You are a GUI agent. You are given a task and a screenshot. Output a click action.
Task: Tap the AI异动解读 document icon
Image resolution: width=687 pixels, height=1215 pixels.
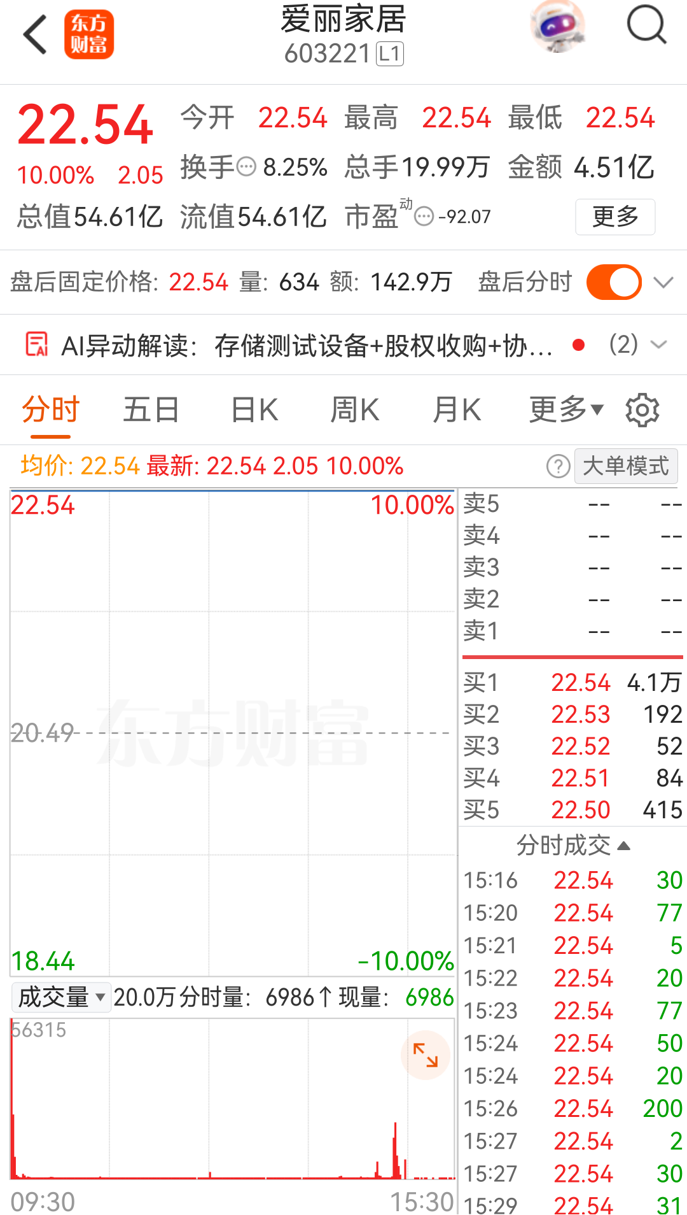[x=37, y=345]
